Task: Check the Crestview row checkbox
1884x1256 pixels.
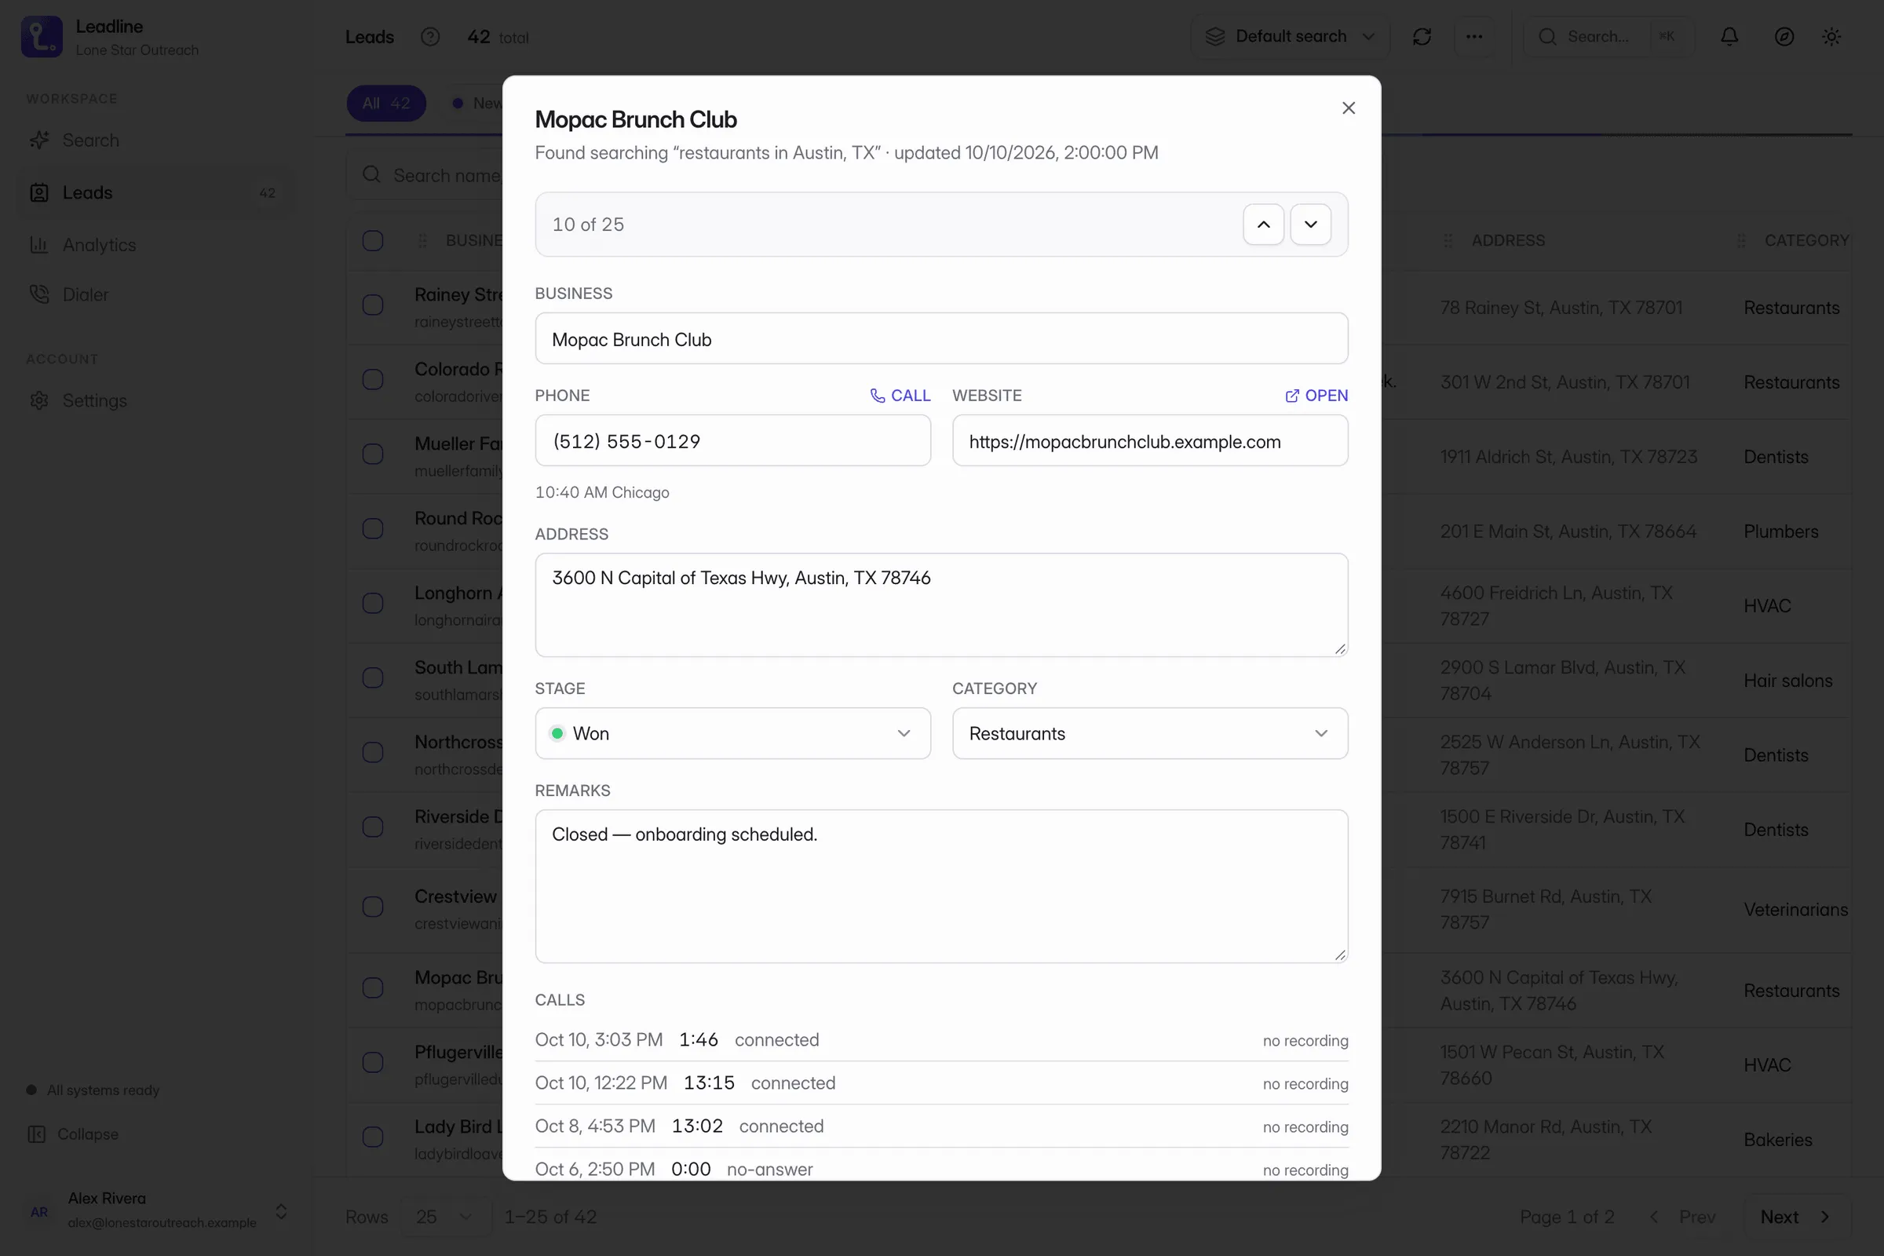Action: point(372,906)
